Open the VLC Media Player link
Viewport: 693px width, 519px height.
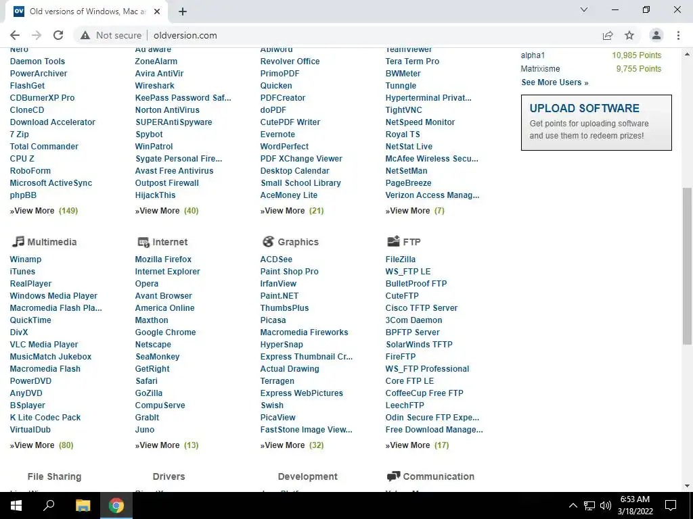click(44, 344)
